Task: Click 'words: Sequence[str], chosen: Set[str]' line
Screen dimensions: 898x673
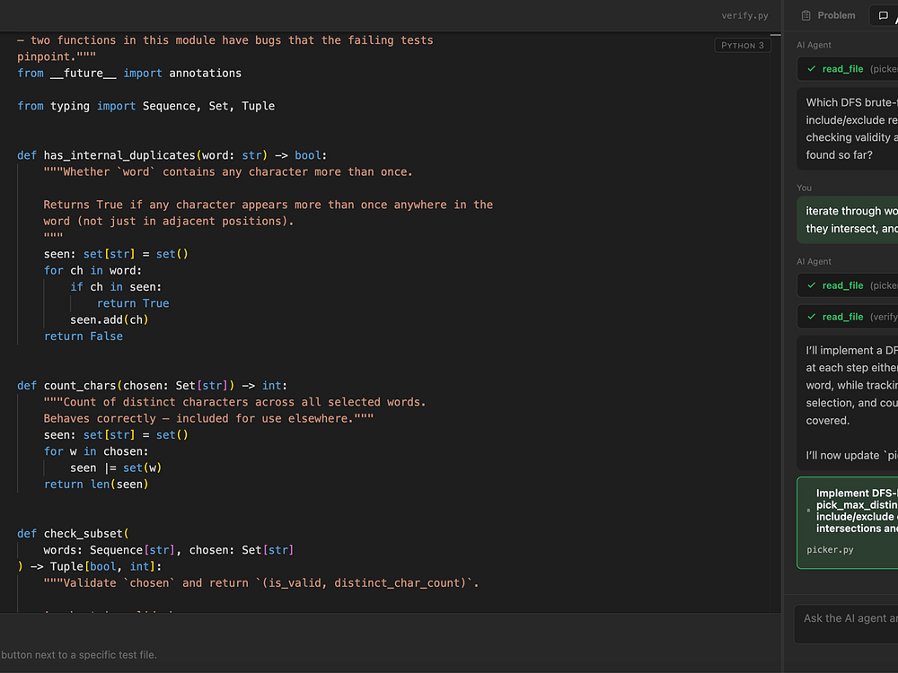Action: (169, 550)
